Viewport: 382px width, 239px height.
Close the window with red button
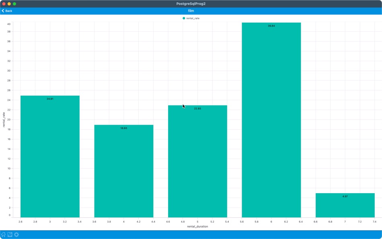(x=4, y=4)
